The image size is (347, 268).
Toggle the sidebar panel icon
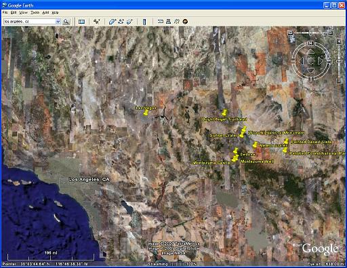coord(81,22)
